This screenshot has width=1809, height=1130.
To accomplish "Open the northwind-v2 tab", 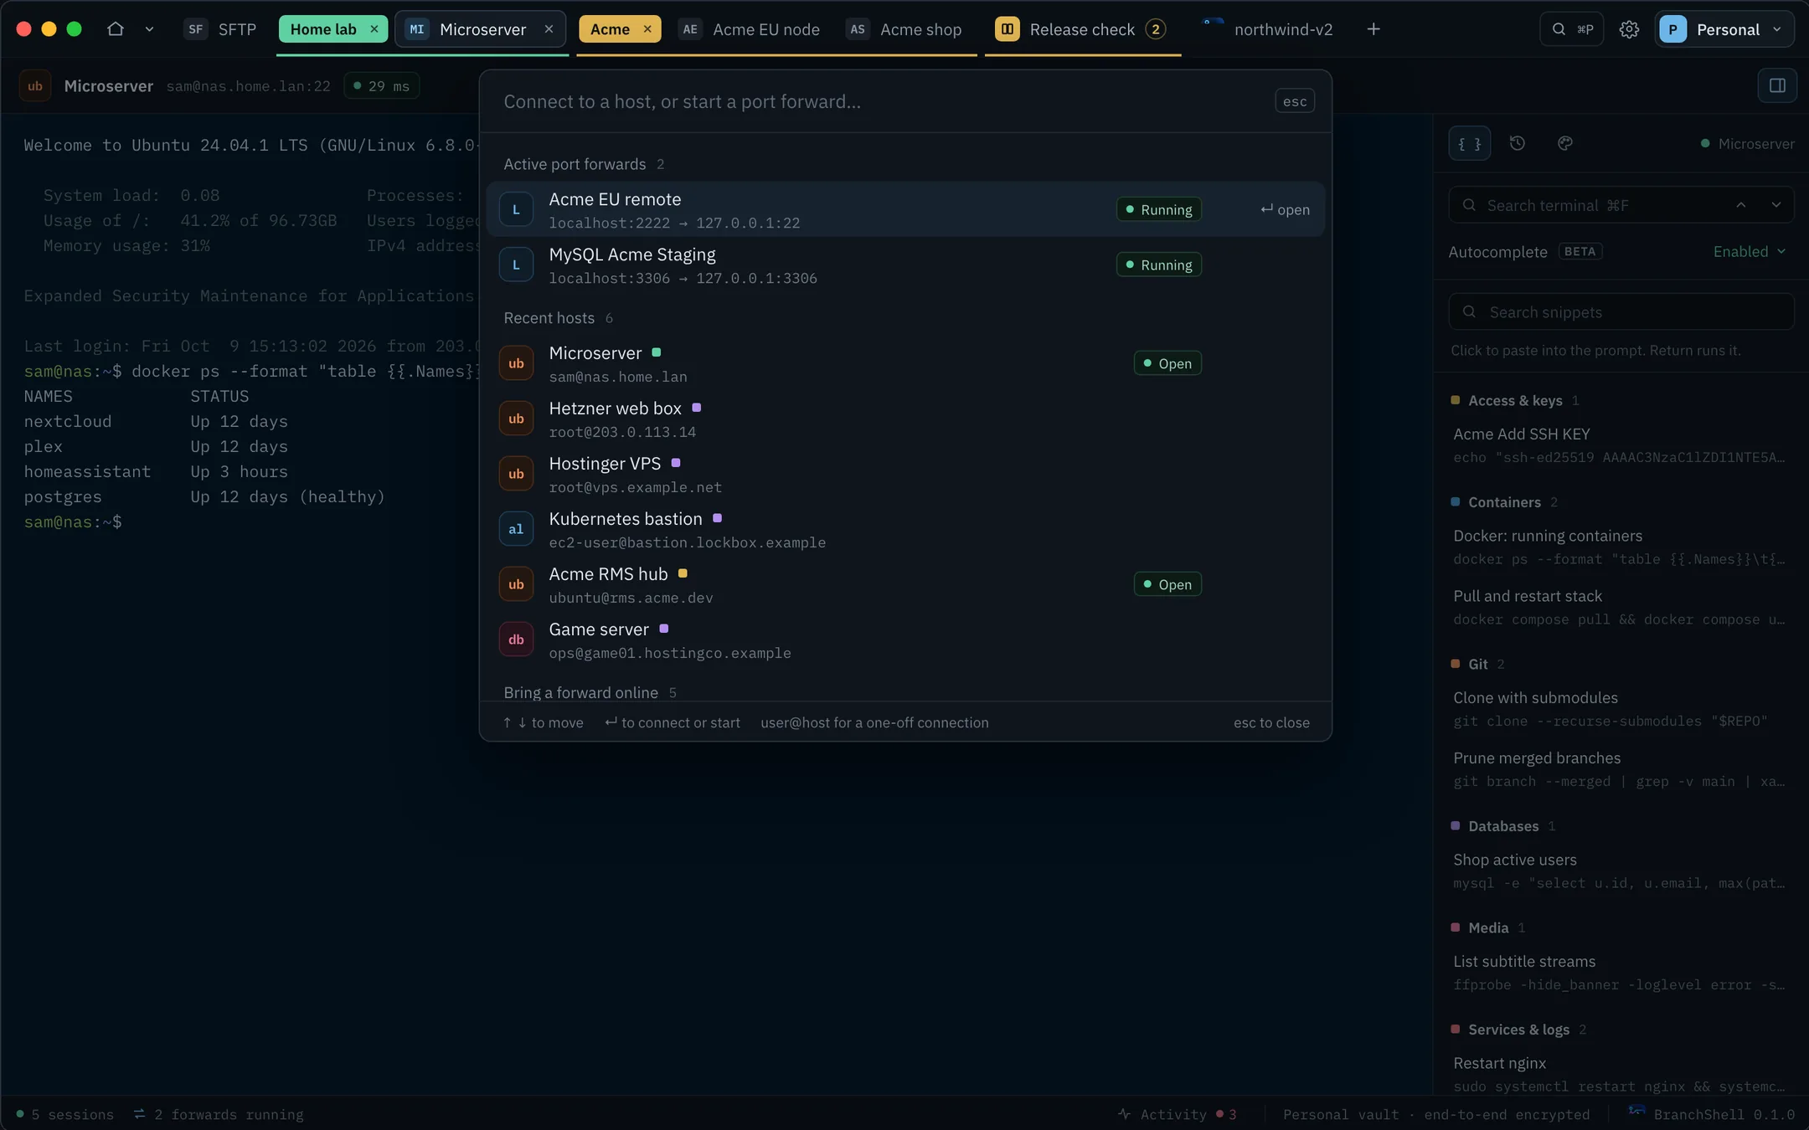I will click(1269, 29).
